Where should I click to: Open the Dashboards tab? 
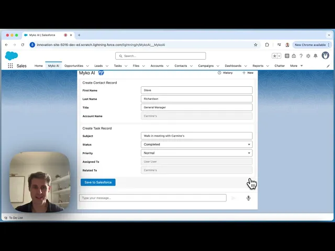coord(233,66)
